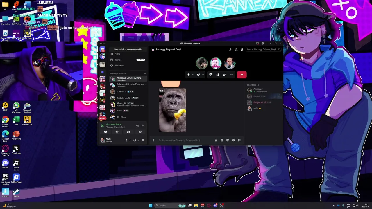This screenshot has height=209, width=372.
Task: Toggle camera button in voice panel
Action: (x=105, y=132)
